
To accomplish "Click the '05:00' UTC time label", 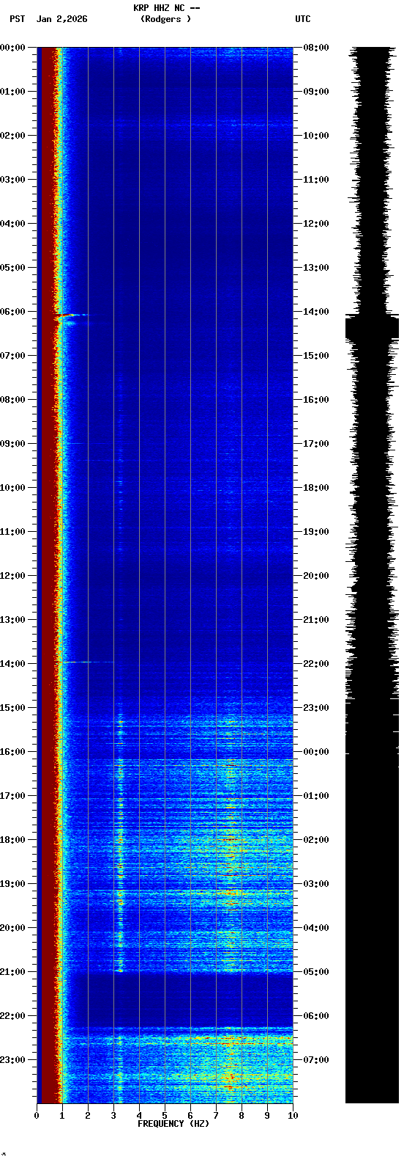I will [316, 972].
